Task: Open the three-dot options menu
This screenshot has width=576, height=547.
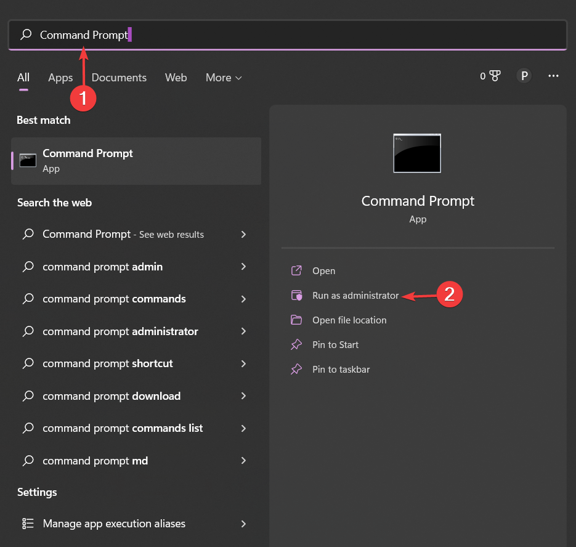Action: [553, 76]
